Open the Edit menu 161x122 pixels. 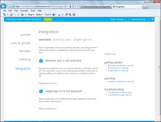(x=10, y=11)
